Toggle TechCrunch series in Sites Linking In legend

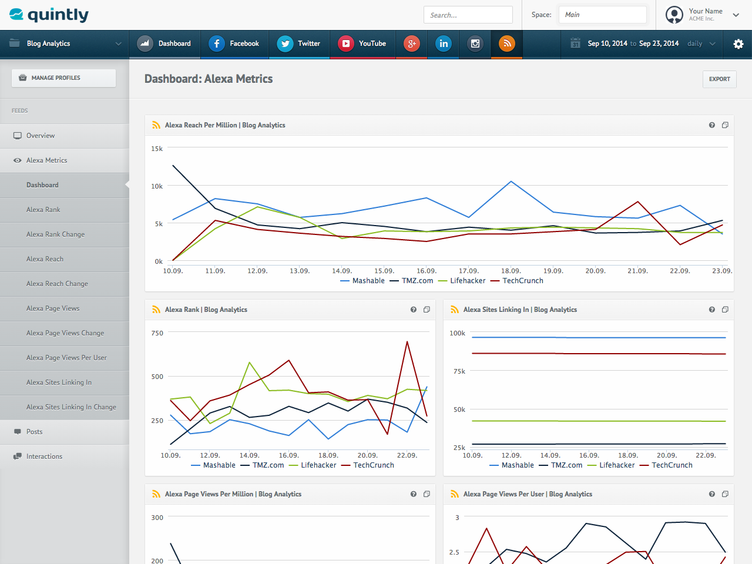click(x=666, y=465)
